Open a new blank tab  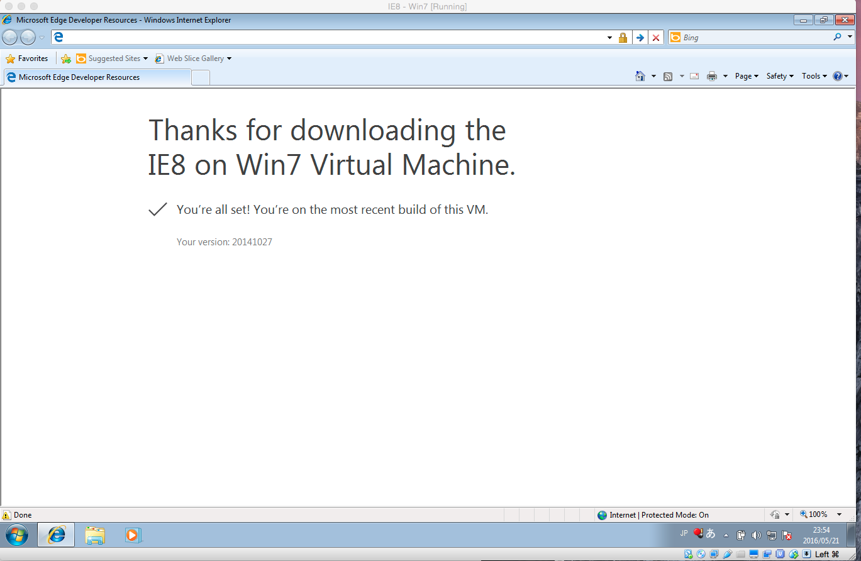tap(200, 77)
